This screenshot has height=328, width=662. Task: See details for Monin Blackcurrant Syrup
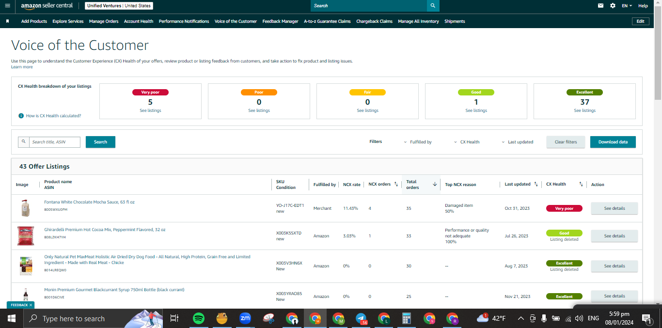click(614, 296)
